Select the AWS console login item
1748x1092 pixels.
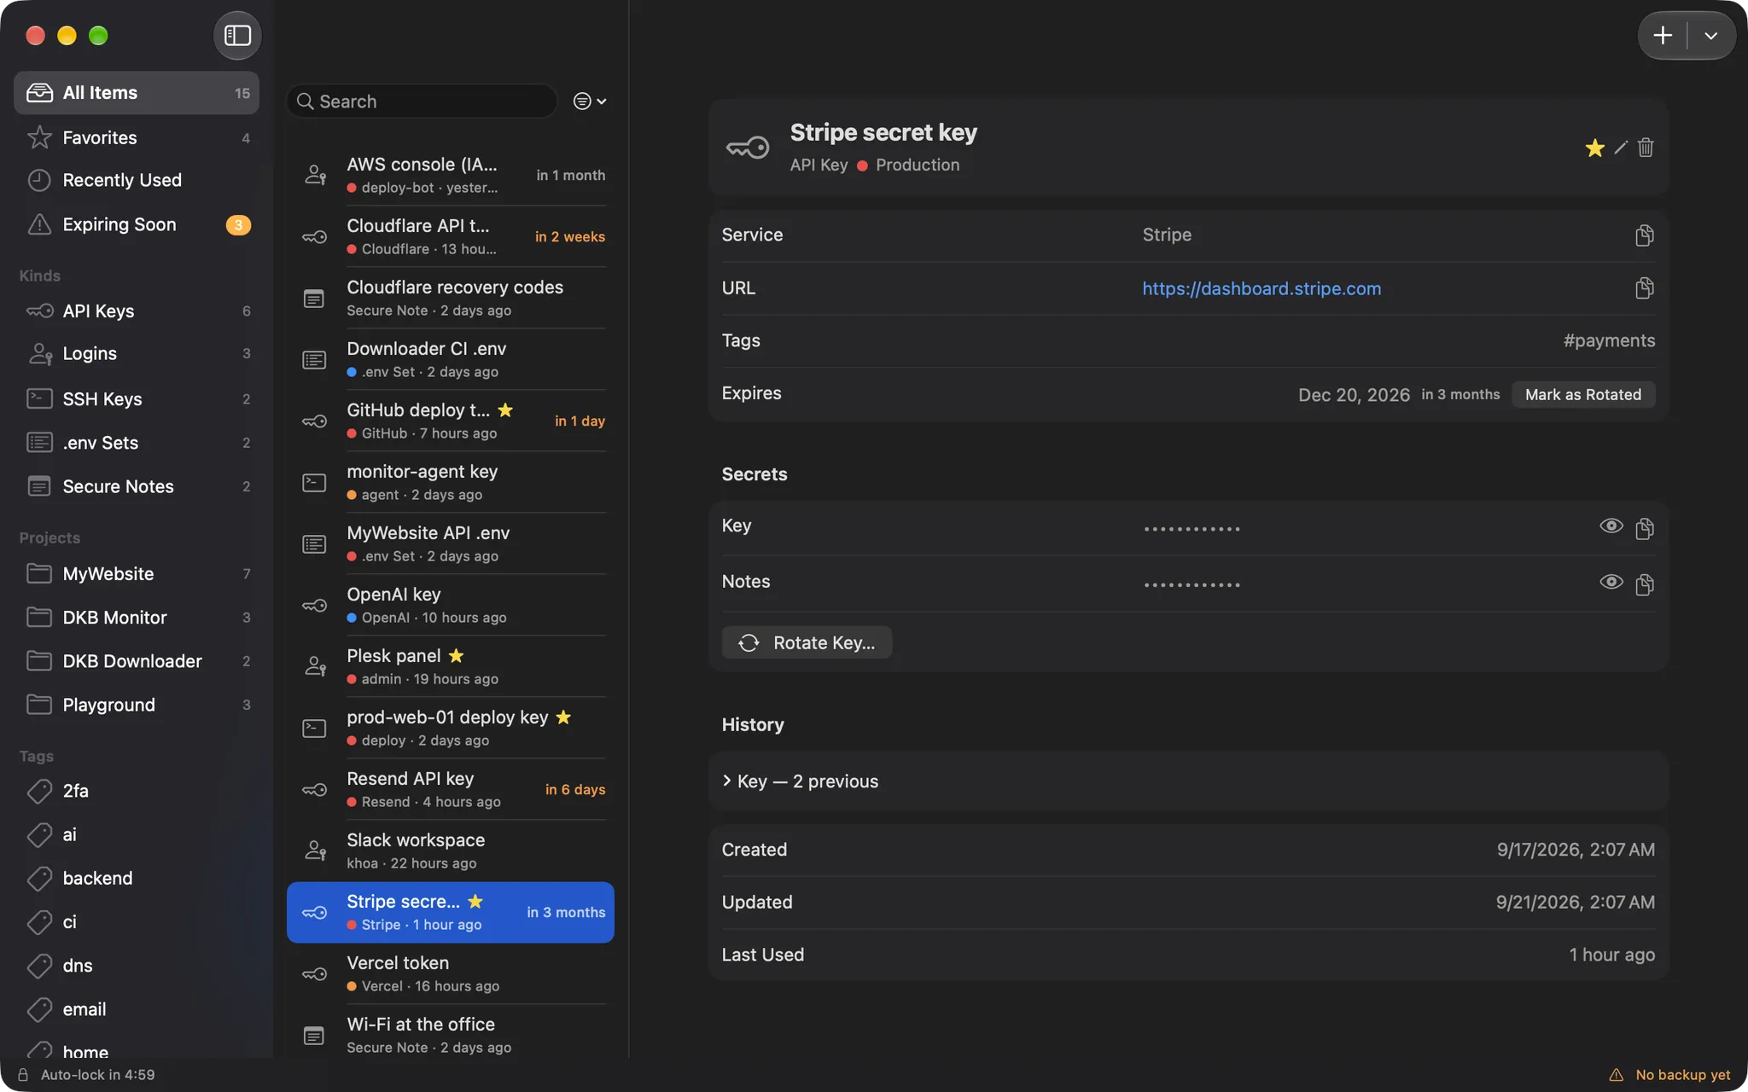(451, 175)
